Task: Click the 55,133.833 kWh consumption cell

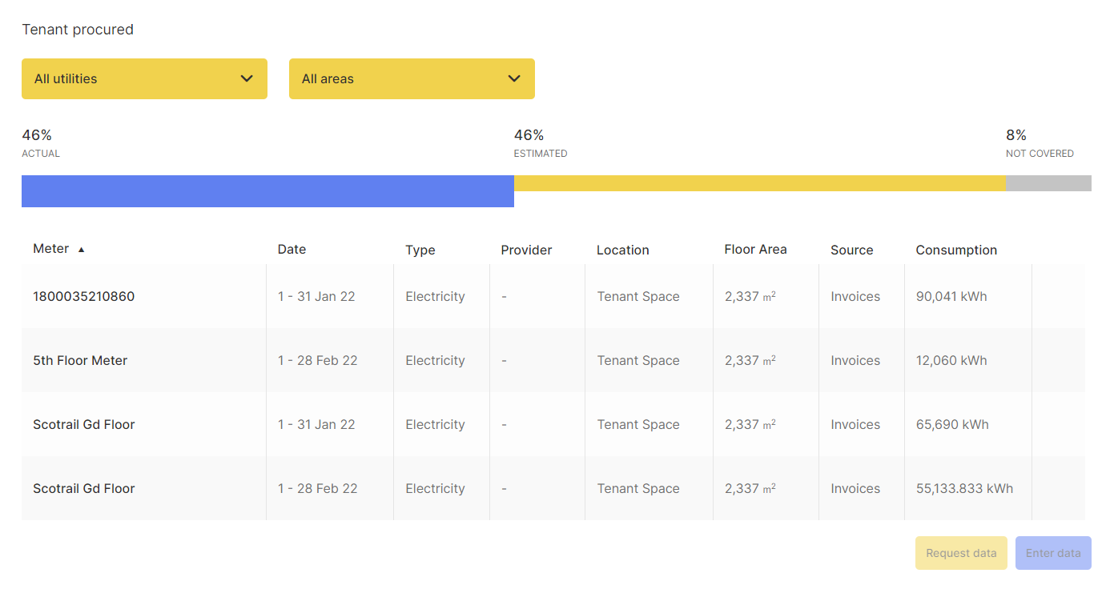Action: [x=964, y=488]
